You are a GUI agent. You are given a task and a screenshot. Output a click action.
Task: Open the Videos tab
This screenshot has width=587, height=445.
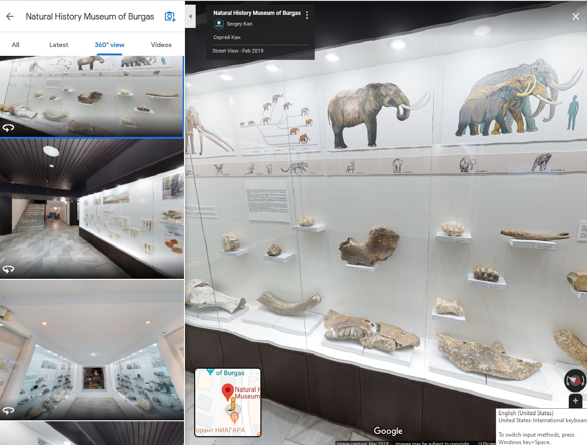pos(161,45)
